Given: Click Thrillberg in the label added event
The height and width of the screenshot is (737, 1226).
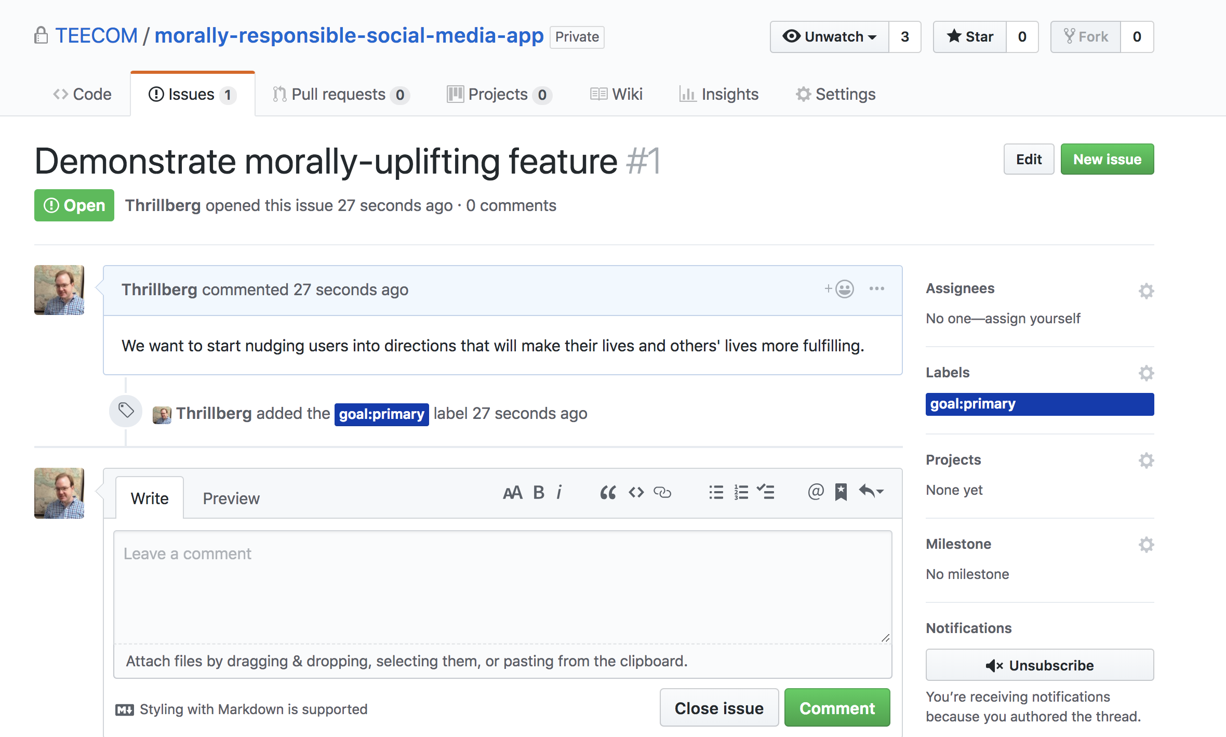Looking at the screenshot, I should pyautogui.click(x=214, y=413).
